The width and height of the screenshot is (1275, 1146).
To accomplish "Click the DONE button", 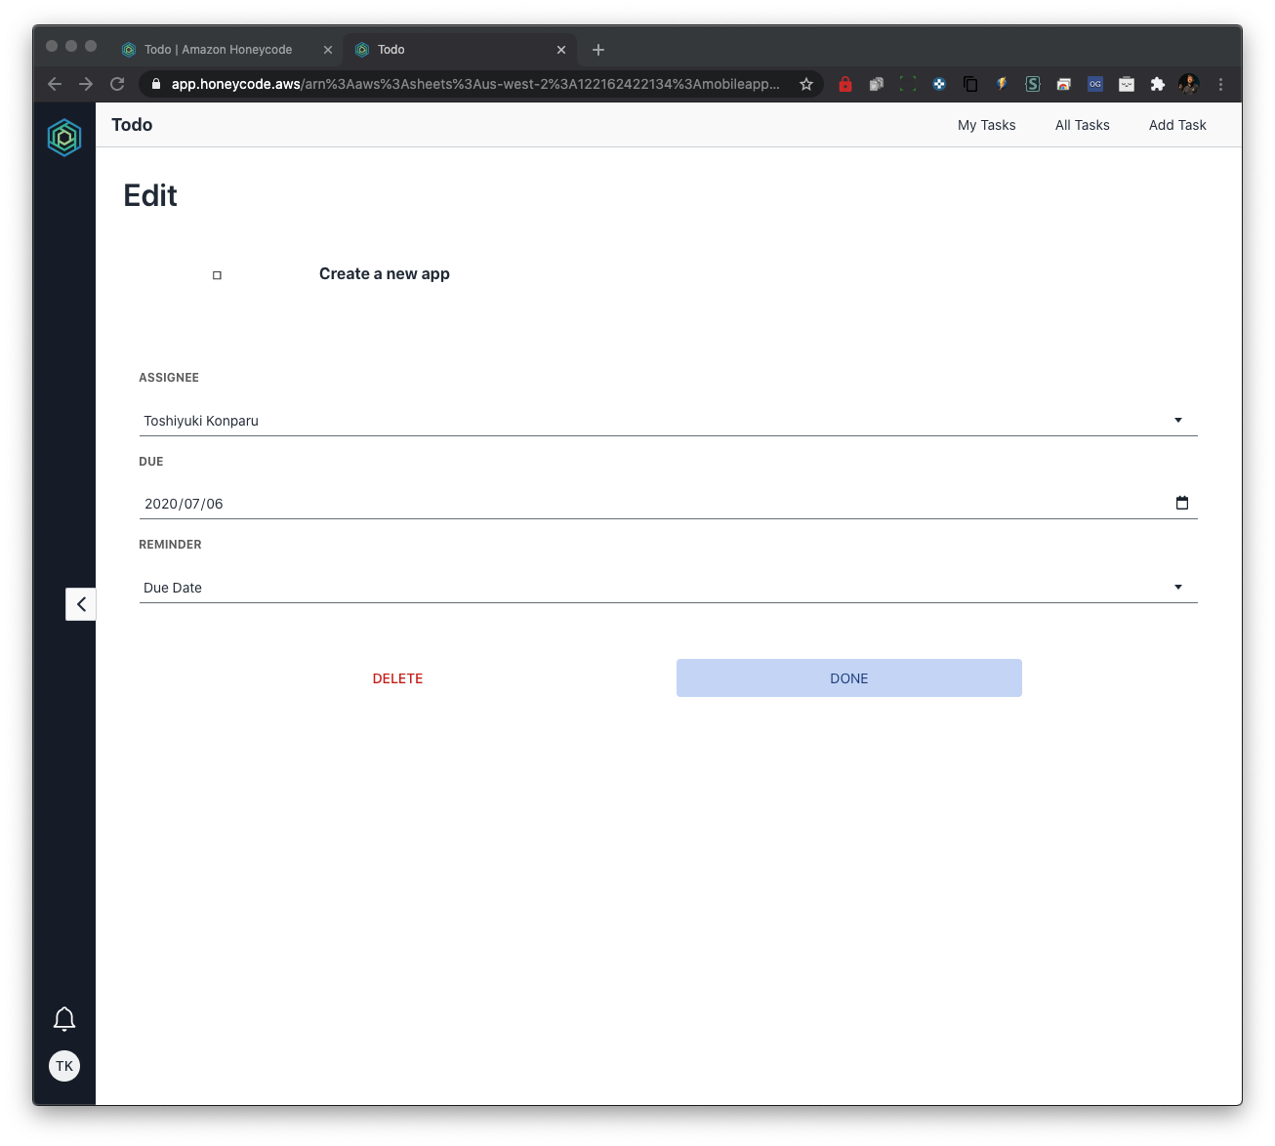I will 849,678.
